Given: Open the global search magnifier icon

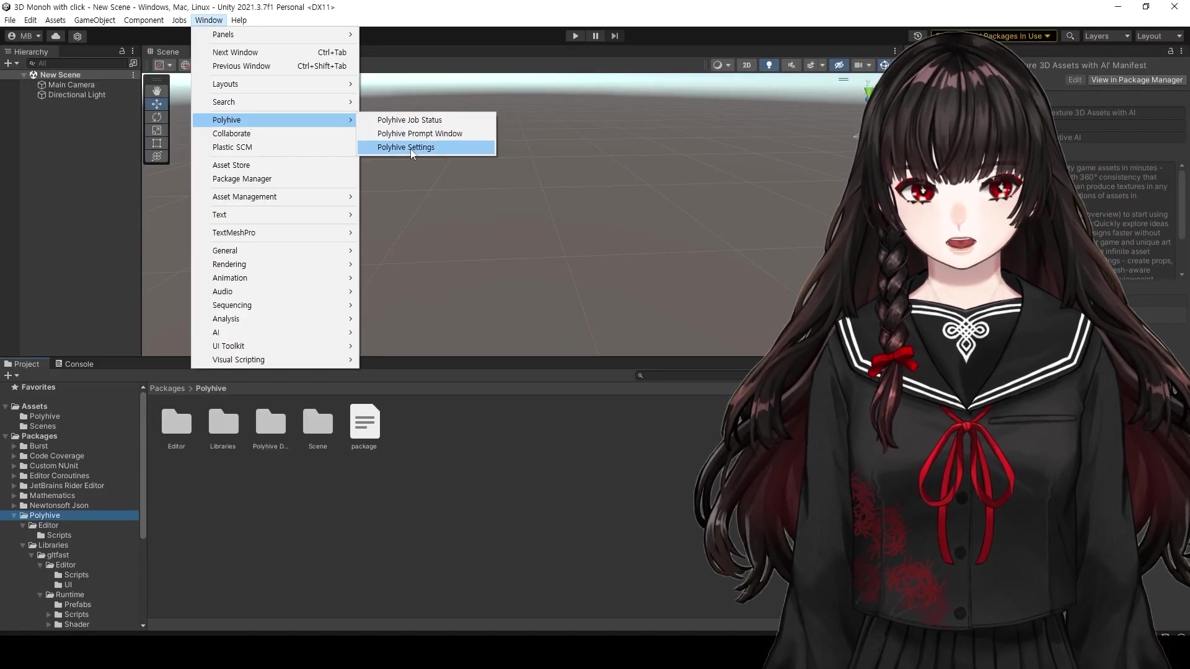Looking at the screenshot, I should pos(1070,36).
